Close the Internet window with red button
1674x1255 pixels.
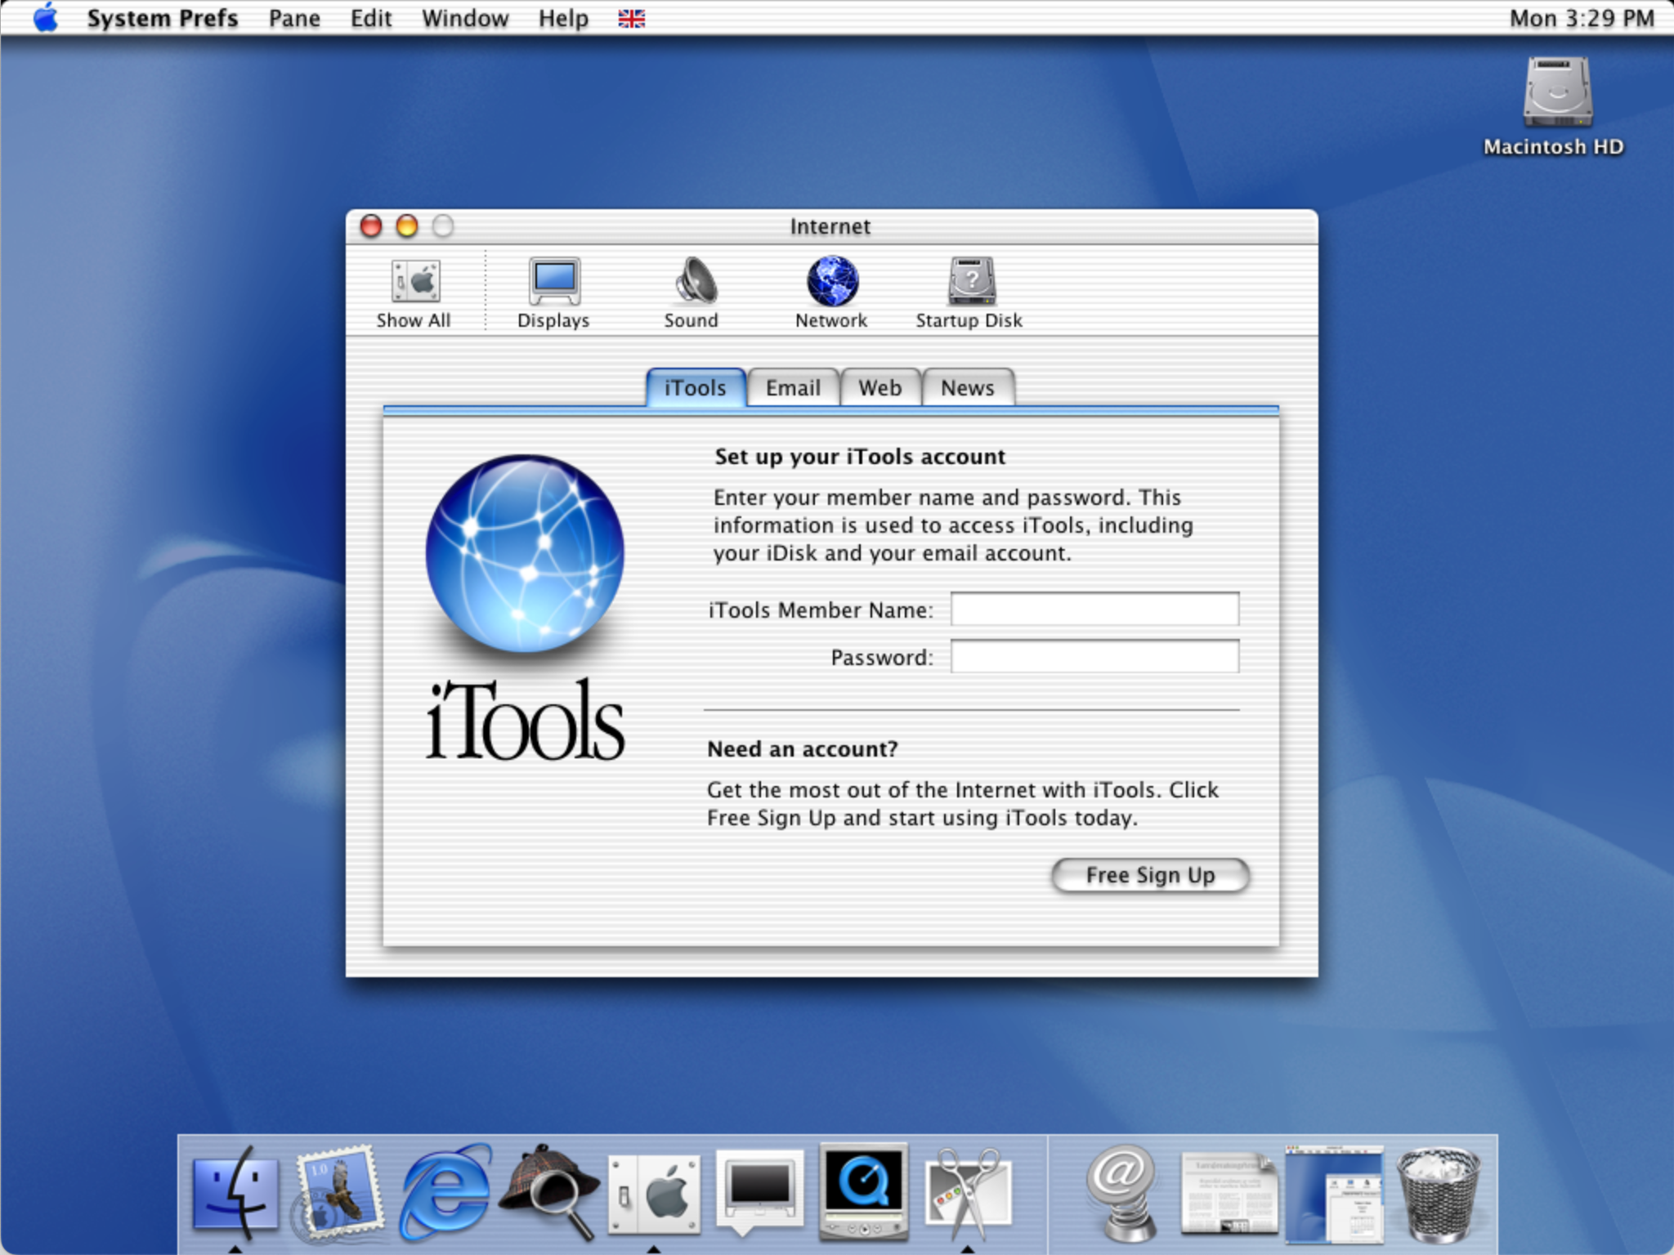[x=371, y=226]
